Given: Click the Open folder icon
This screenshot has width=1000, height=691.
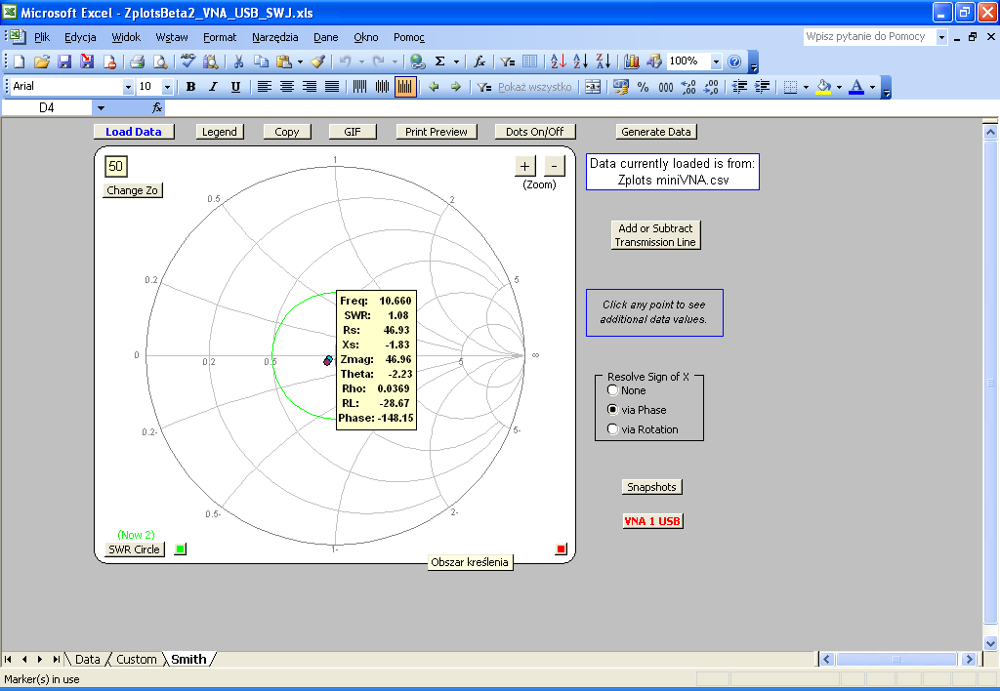Looking at the screenshot, I should (x=41, y=61).
